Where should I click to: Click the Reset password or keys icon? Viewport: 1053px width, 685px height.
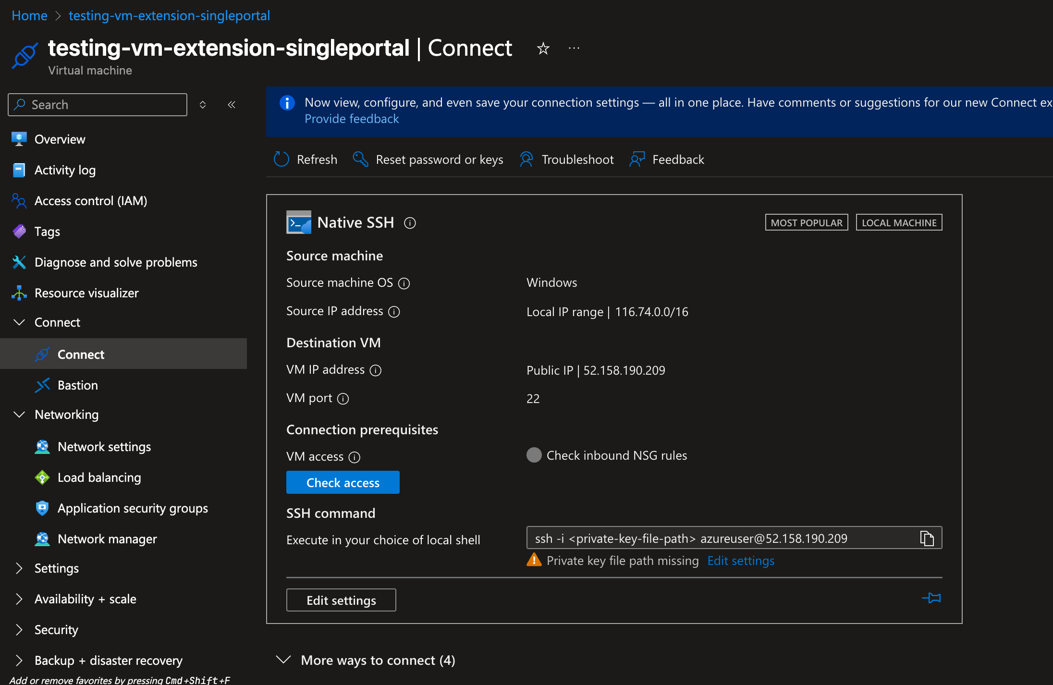point(360,159)
